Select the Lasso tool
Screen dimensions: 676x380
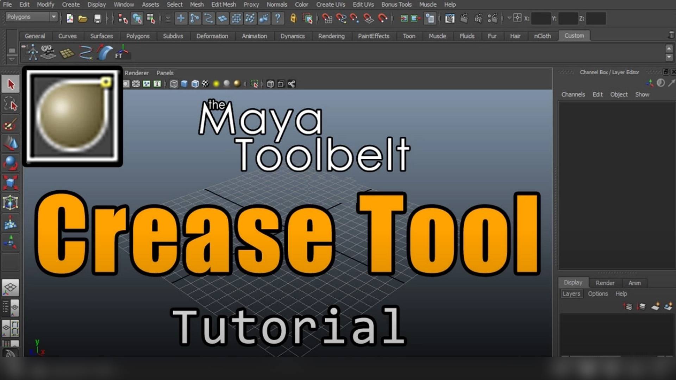pyautogui.click(x=11, y=104)
